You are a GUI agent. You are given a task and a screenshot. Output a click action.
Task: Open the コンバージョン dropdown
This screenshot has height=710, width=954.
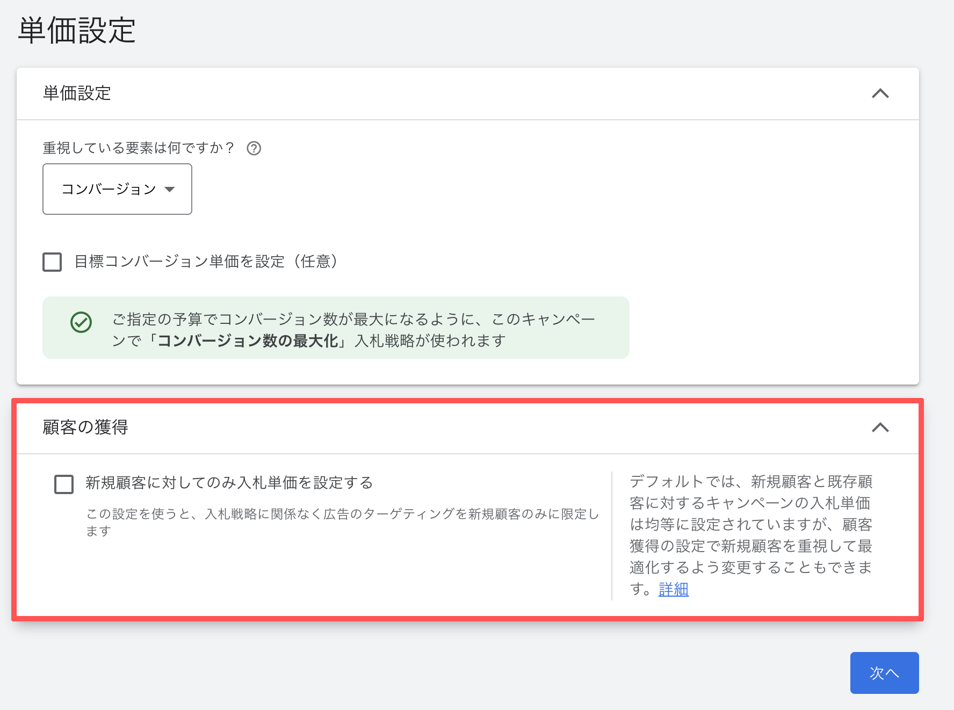coord(117,189)
